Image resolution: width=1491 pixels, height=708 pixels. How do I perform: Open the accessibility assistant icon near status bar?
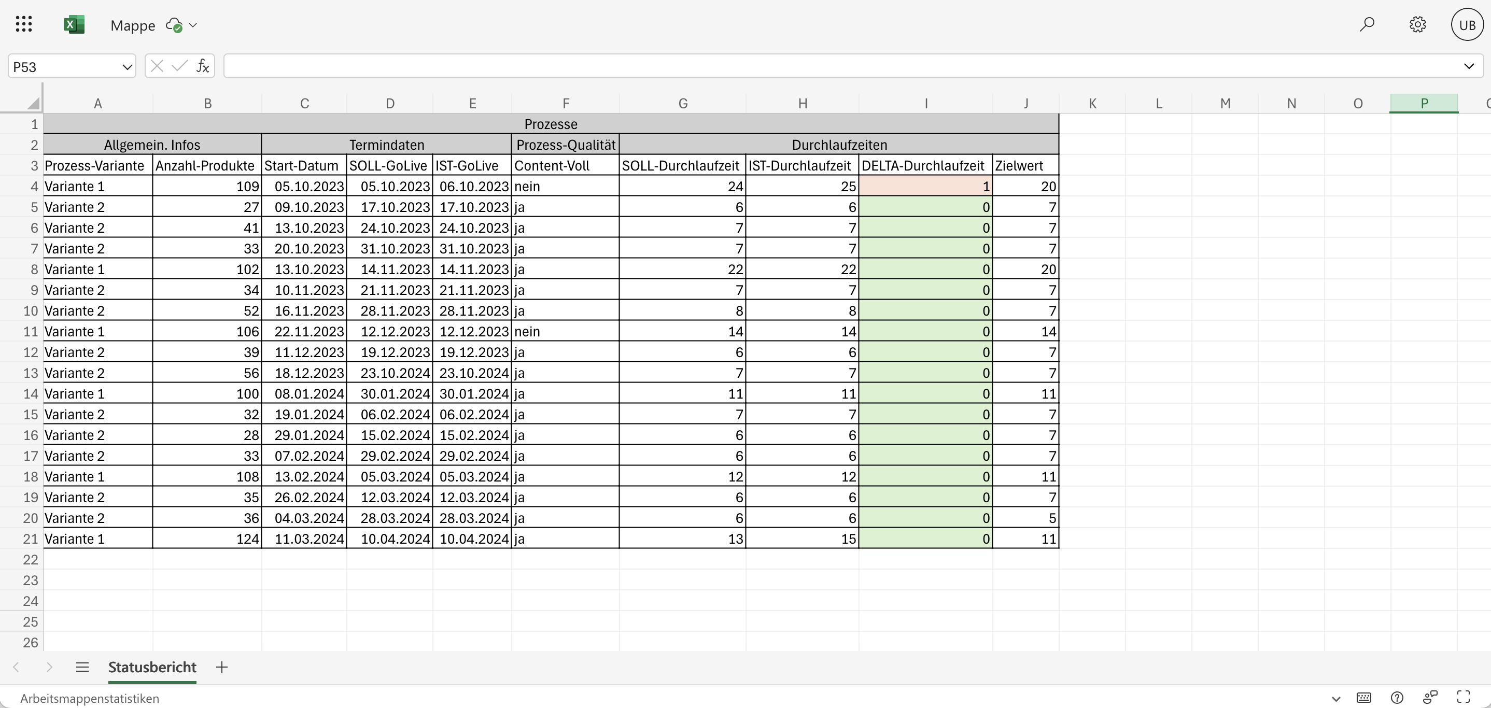(x=1430, y=697)
